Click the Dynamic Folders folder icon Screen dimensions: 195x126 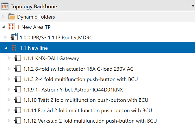(12, 17)
